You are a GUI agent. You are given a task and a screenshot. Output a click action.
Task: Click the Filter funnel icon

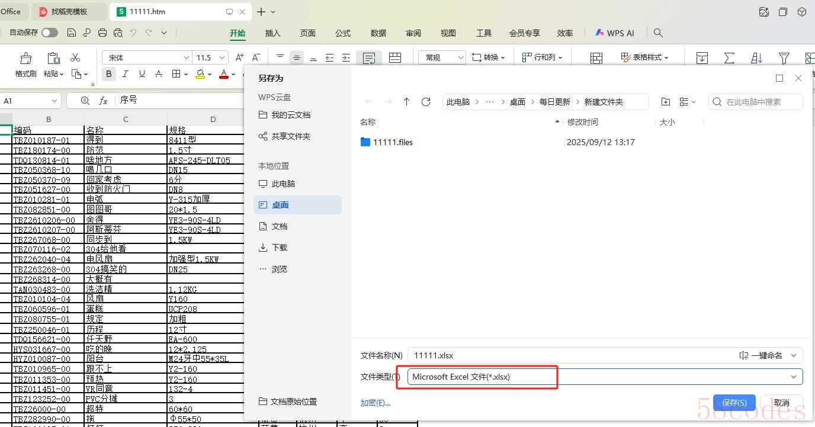point(784,57)
